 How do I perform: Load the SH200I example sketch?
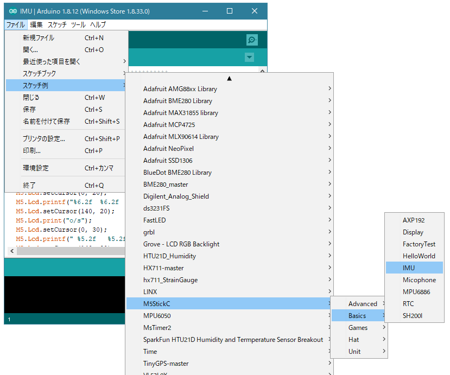pyautogui.click(x=414, y=316)
